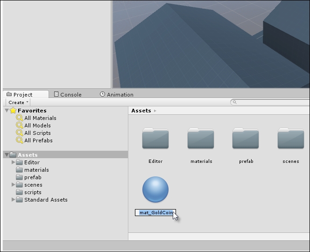Click the project search field
Viewport: 310px width, 252px height.
(x=270, y=102)
